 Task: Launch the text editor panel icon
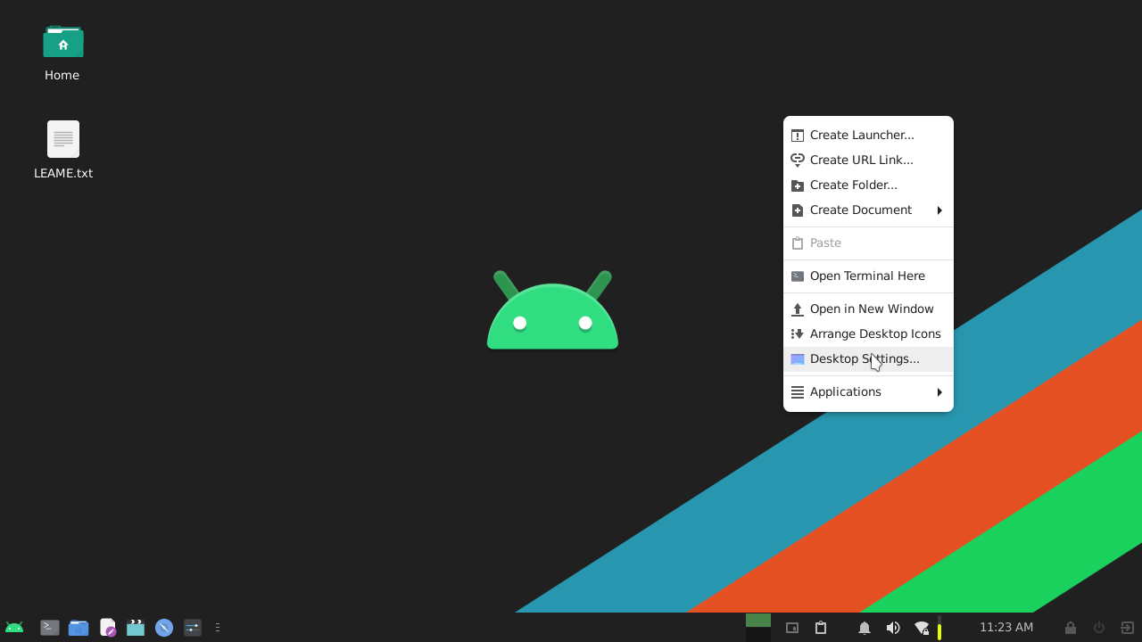pyautogui.click(x=107, y=628)
